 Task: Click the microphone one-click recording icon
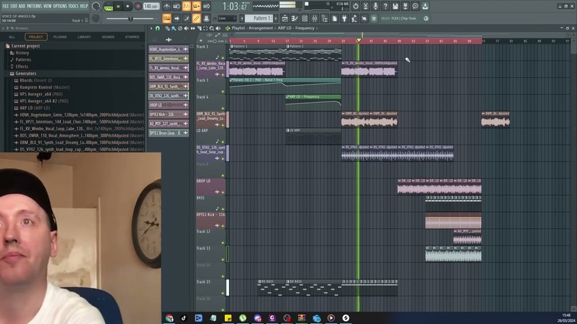[375, 6]
